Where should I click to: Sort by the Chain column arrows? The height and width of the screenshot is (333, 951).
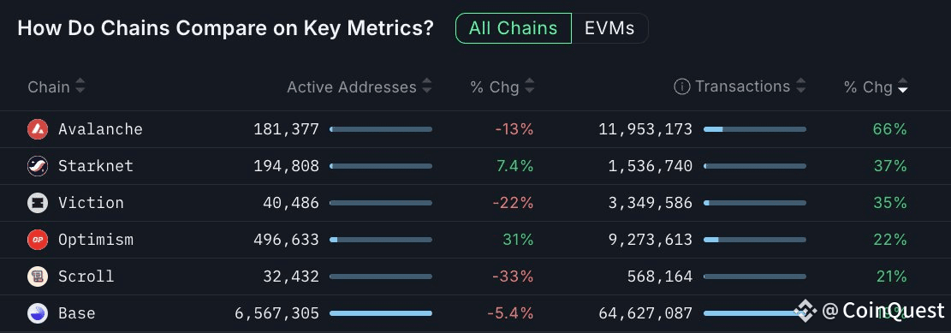click(x=80, y=86)
